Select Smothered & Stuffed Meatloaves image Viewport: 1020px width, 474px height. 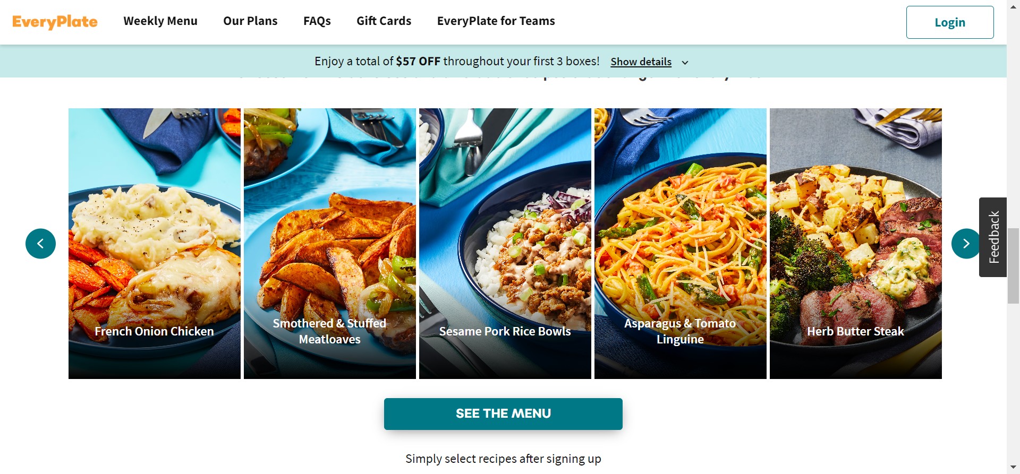(x=330, y=244)
